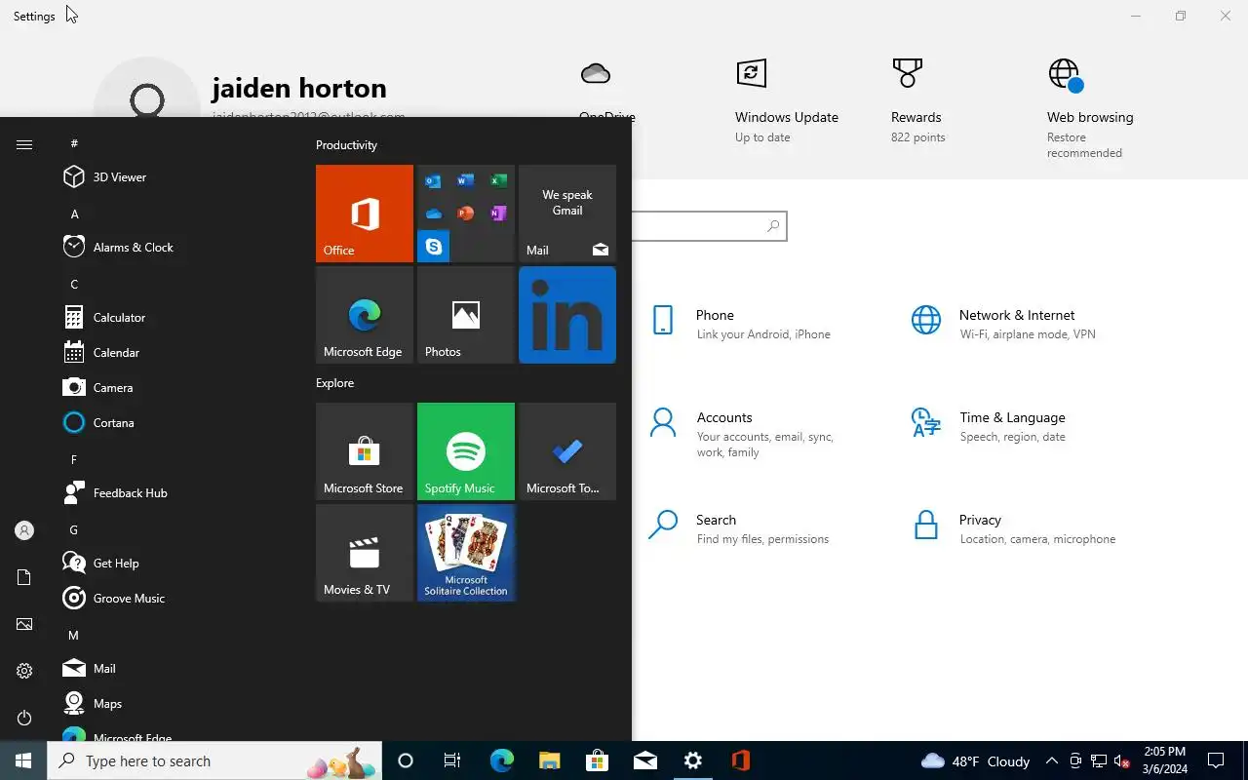Open Microsoft Store from the taskbar
1248x780 pixels.
598,760
